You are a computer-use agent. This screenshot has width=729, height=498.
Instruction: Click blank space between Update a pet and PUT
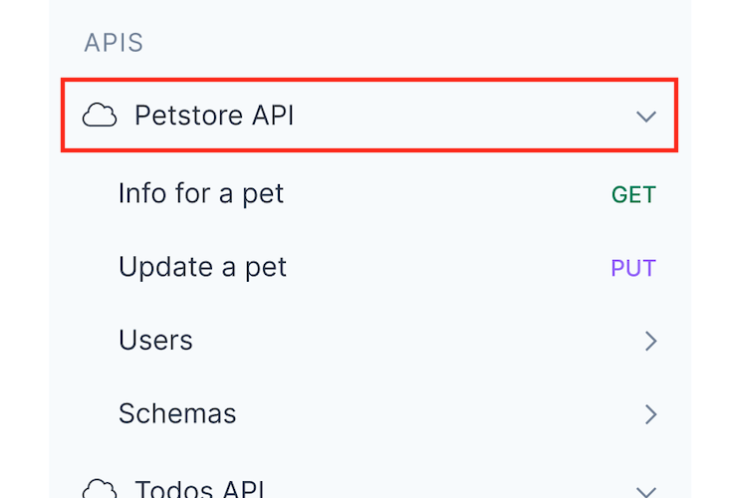pyautogui.click(x=448, y=268)
